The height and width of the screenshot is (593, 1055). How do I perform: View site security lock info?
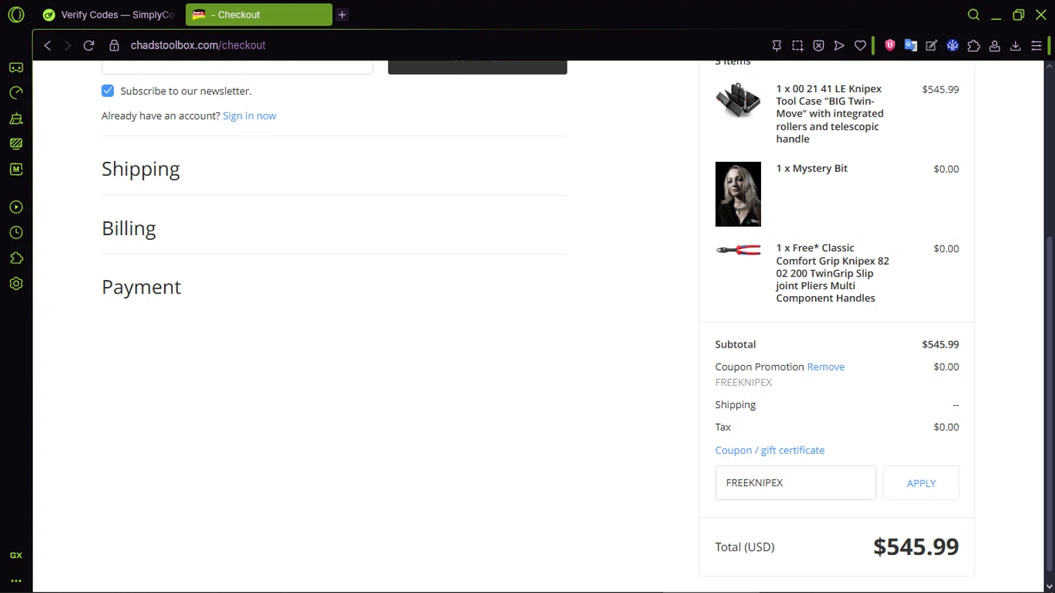pyautogui.click(x=114, y=45)
